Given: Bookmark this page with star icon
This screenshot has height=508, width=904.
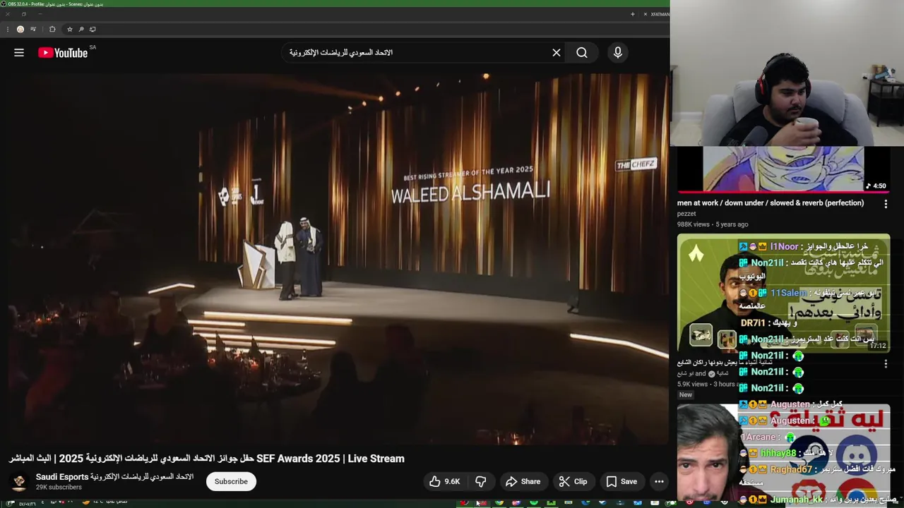Looking at the screenshot, I should pyautogui.click(x=70, y=30).
